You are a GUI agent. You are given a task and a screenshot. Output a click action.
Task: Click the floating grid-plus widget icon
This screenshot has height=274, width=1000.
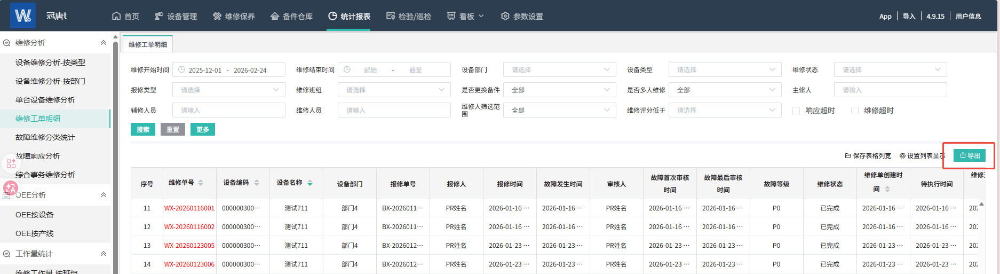(11, 163)
